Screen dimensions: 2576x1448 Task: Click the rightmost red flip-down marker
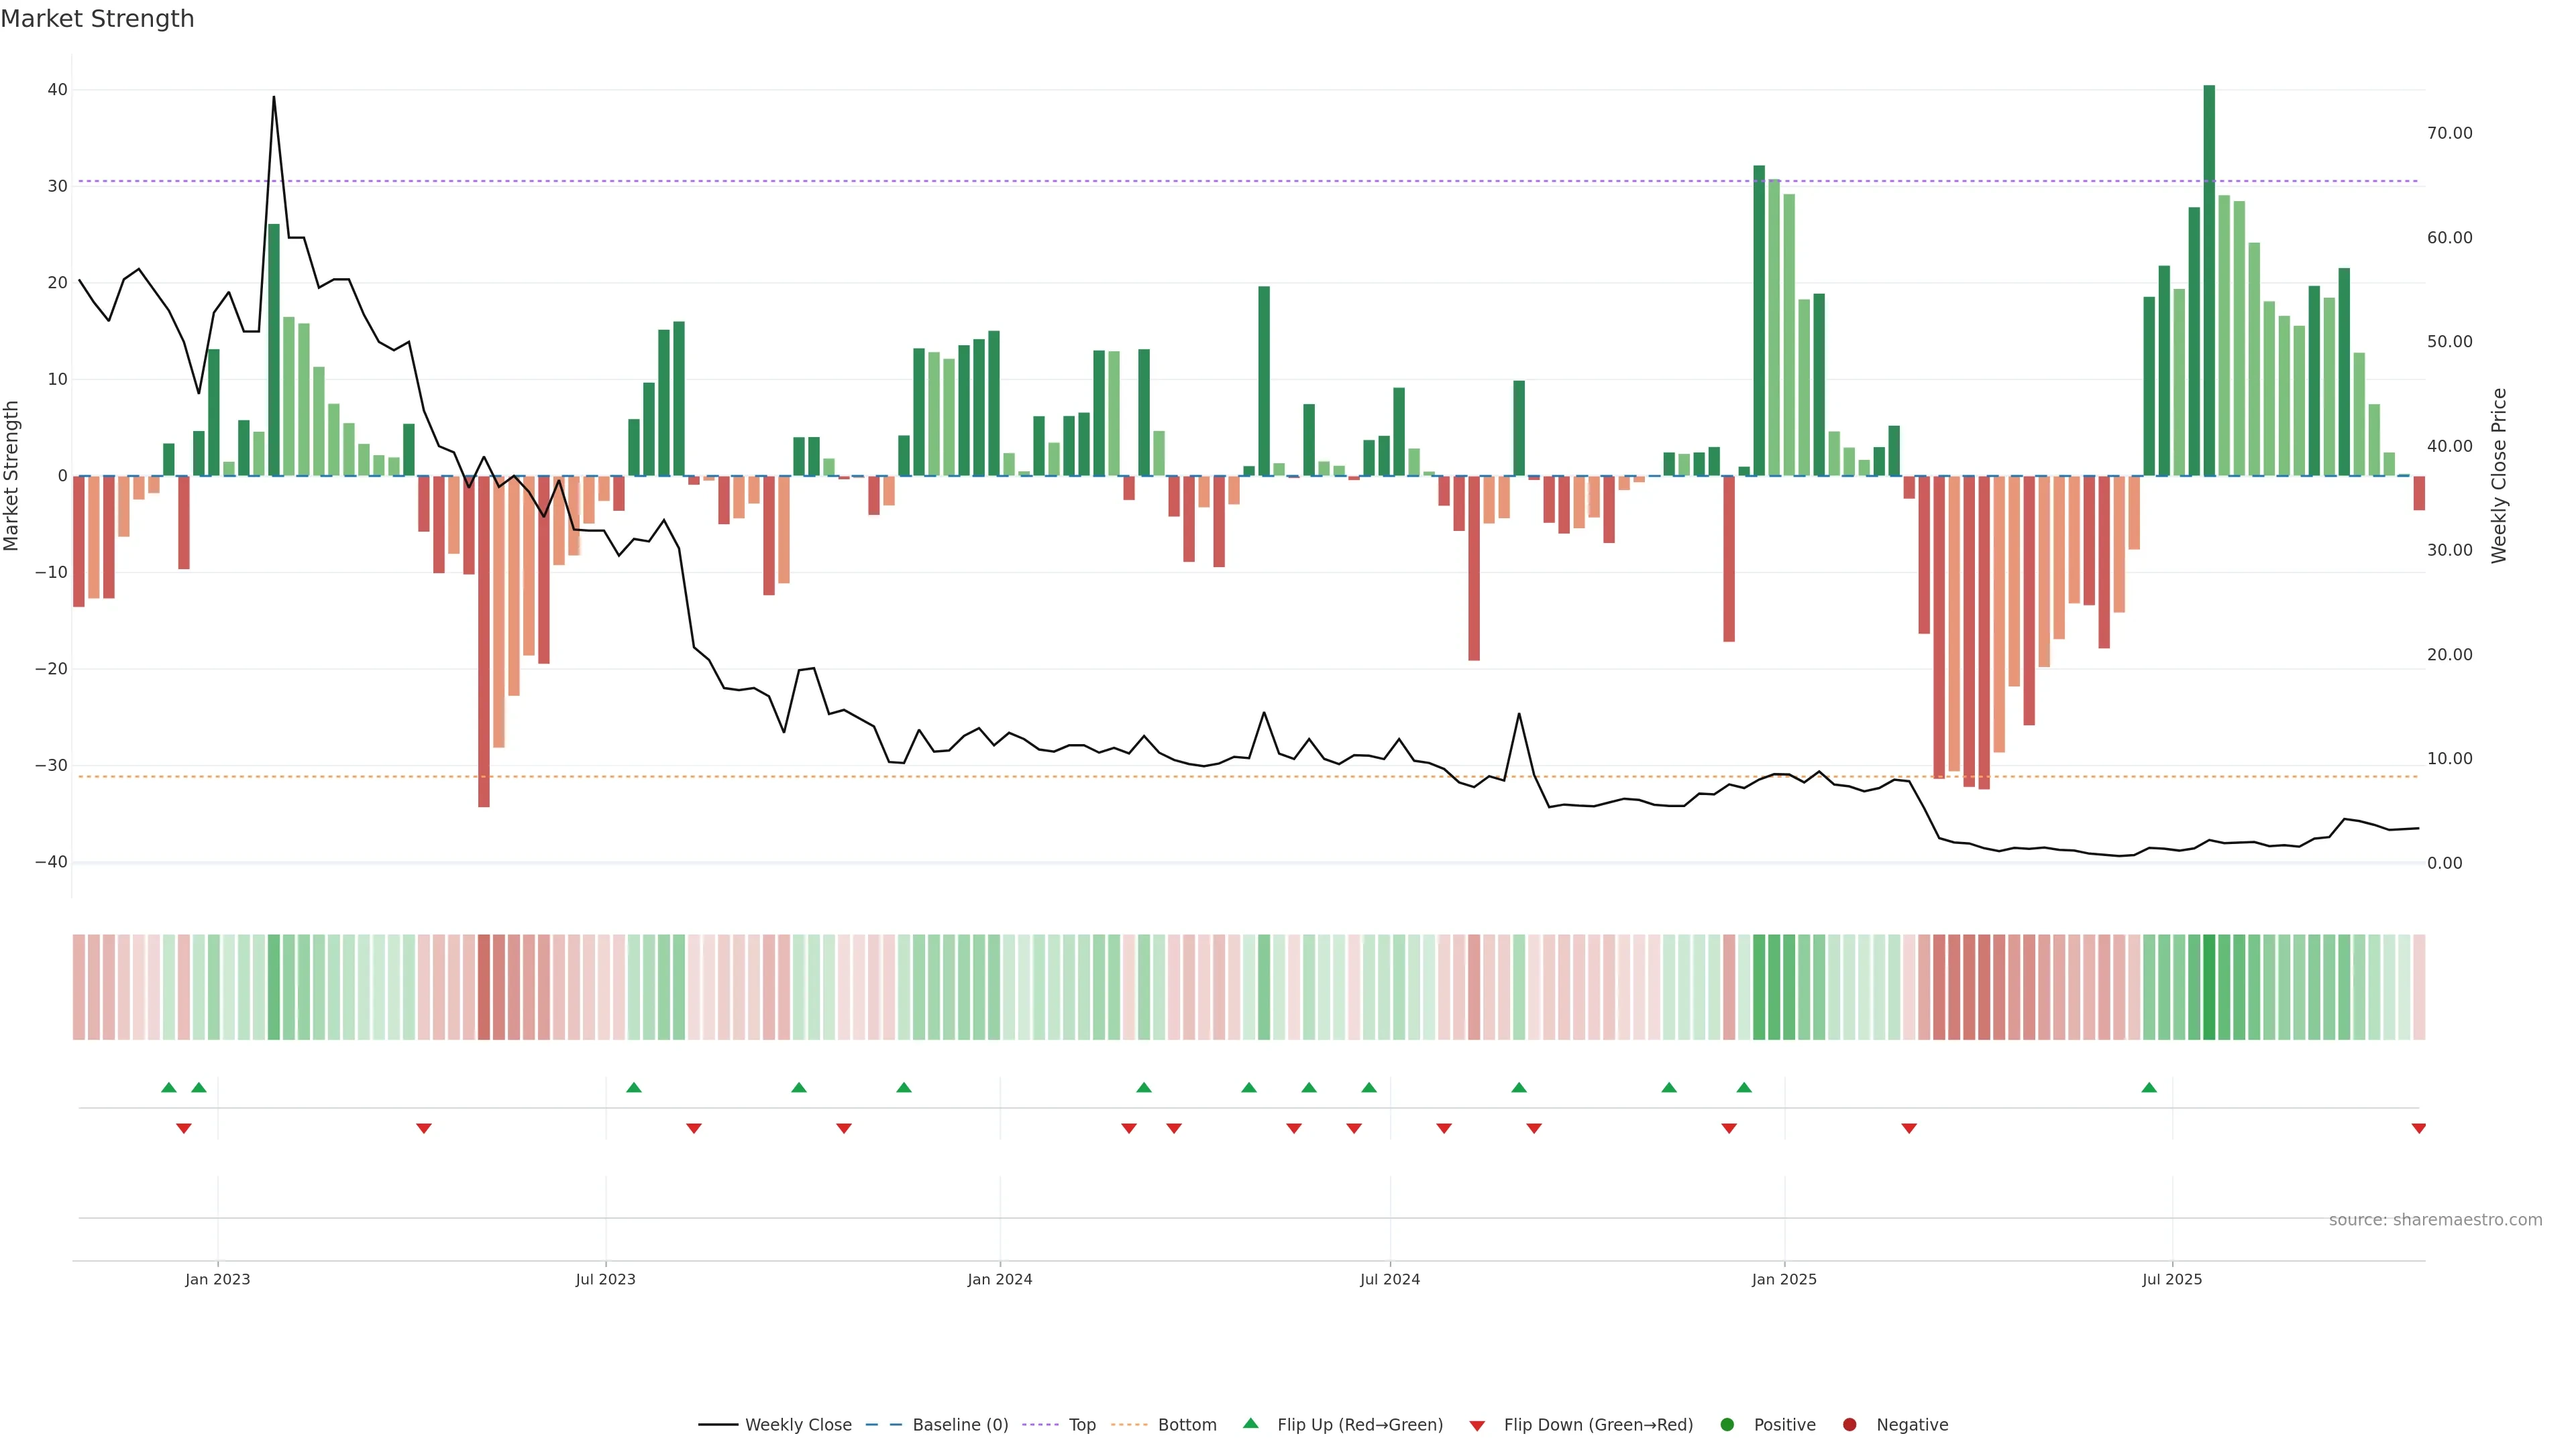(2419, 1128)
